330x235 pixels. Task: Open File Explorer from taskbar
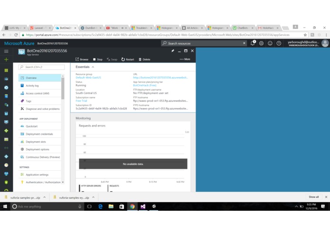pyautogui.click(x=111, y=206)
